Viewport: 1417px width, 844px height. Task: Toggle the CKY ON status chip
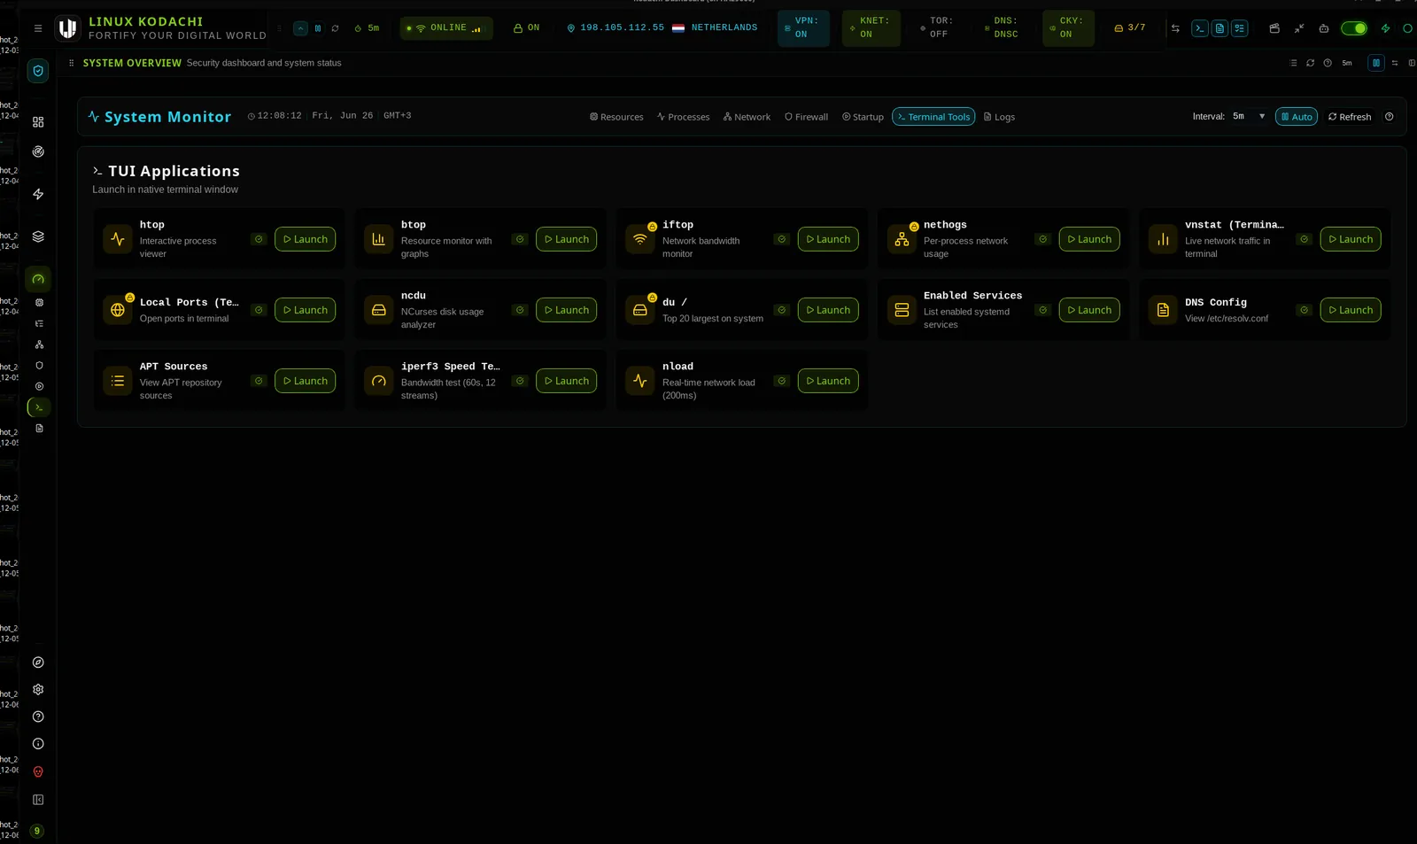1068,28
